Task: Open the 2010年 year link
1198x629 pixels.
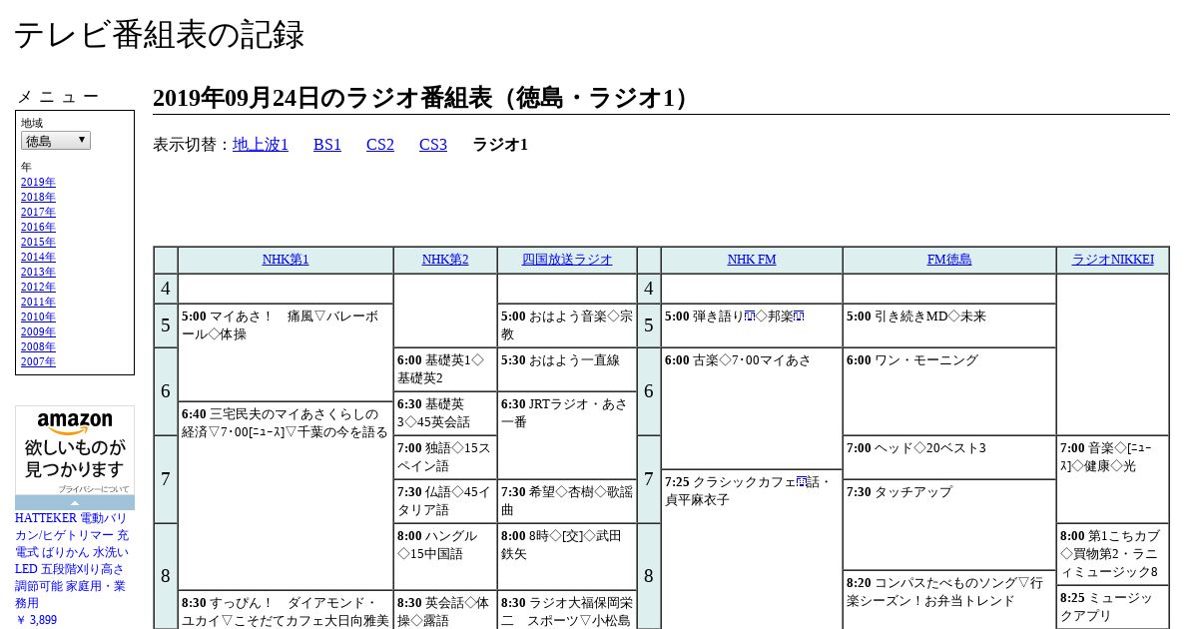Action: pos(38,316)
